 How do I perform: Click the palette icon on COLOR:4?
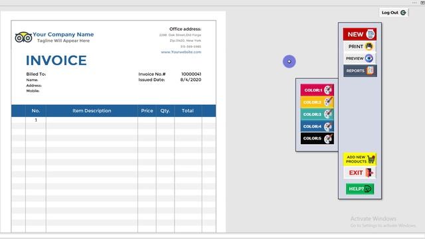click(x=328, y=126)
